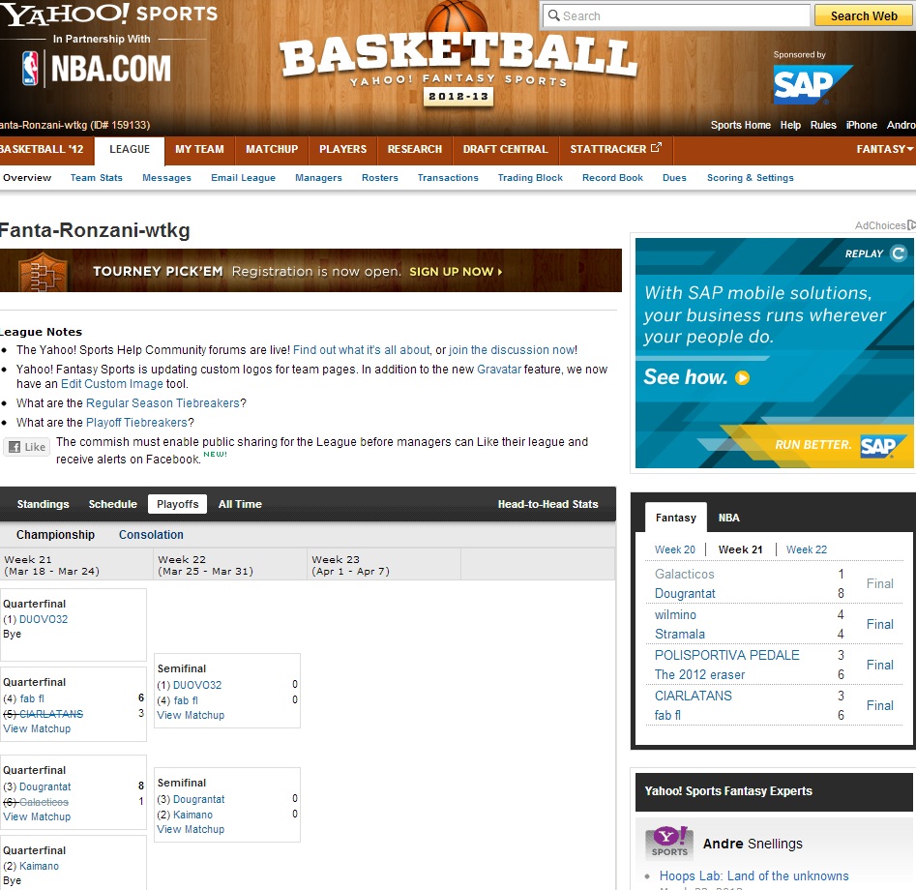Click the Tourney Pick'em Sign Up banner
The height and width of the screenshot is (890, 916).
310,271
